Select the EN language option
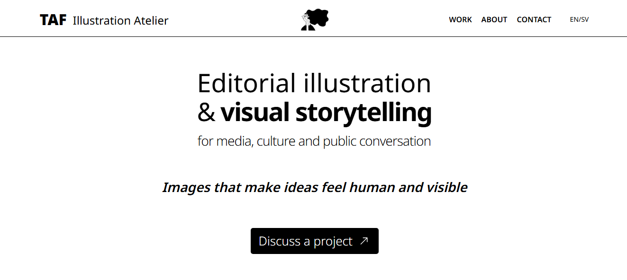The image size is (627, 280). pyautogui.click(x=574, y=20)
